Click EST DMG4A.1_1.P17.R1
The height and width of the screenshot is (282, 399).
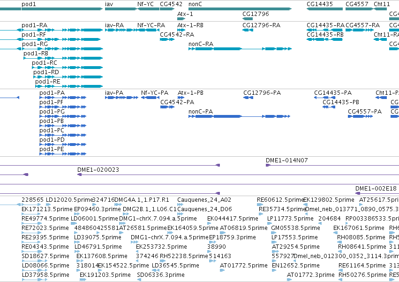(x=118, y=205)
